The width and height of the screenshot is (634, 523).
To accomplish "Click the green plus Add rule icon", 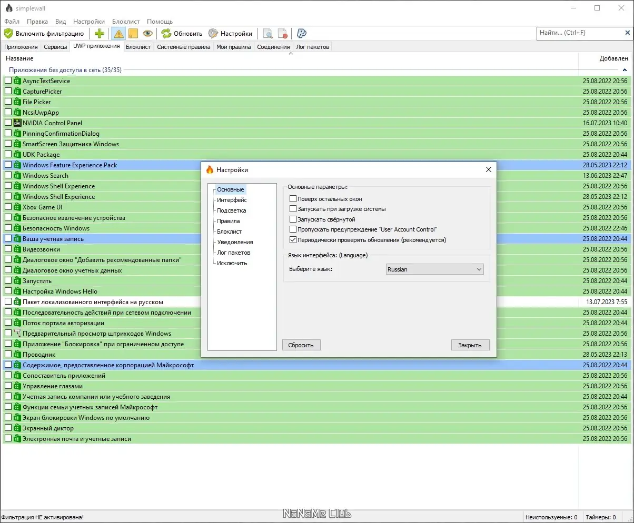I will click(x=100, y=33).
